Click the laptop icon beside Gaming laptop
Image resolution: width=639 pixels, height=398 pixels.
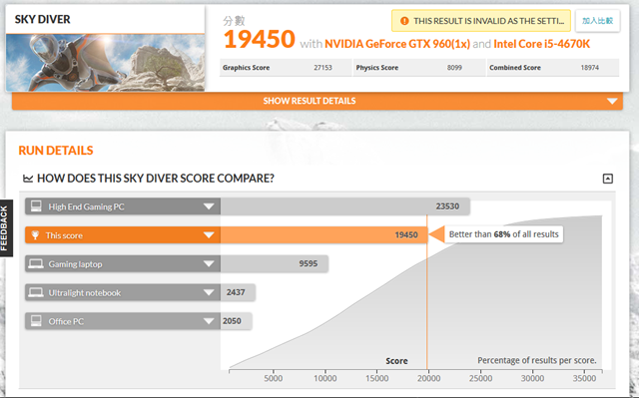[36, 263]
